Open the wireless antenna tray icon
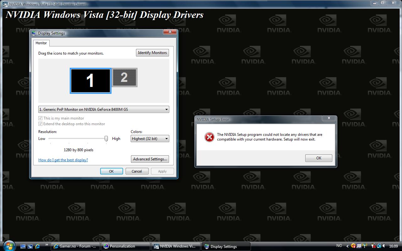This screenshot has width=402, height=251. (364, 246)
